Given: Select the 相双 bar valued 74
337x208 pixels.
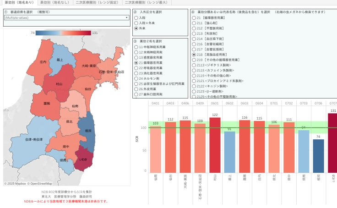Looking at the screenshot, I should [319, 156].
